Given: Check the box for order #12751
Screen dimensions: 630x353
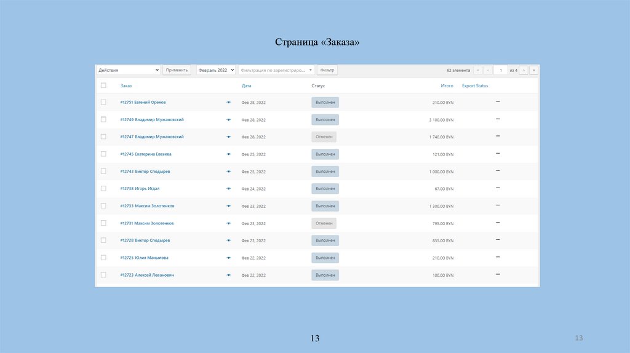Looking at the screenshot, I should tap(103, 102).
